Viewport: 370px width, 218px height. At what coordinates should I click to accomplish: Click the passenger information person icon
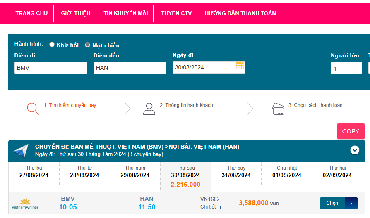tap(149, 109)
